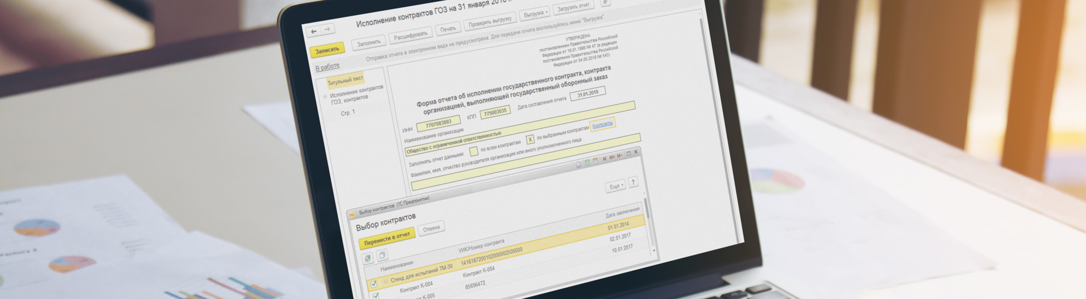Click the 'Контракты' hyperlink
The width and height of the screenshot is (1086, 299).
[602, 124]
